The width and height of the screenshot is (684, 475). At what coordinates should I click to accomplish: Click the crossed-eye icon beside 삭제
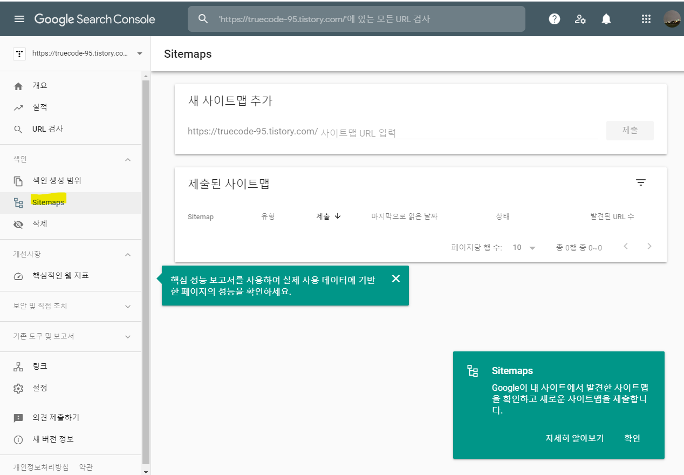tap(18, 225)
